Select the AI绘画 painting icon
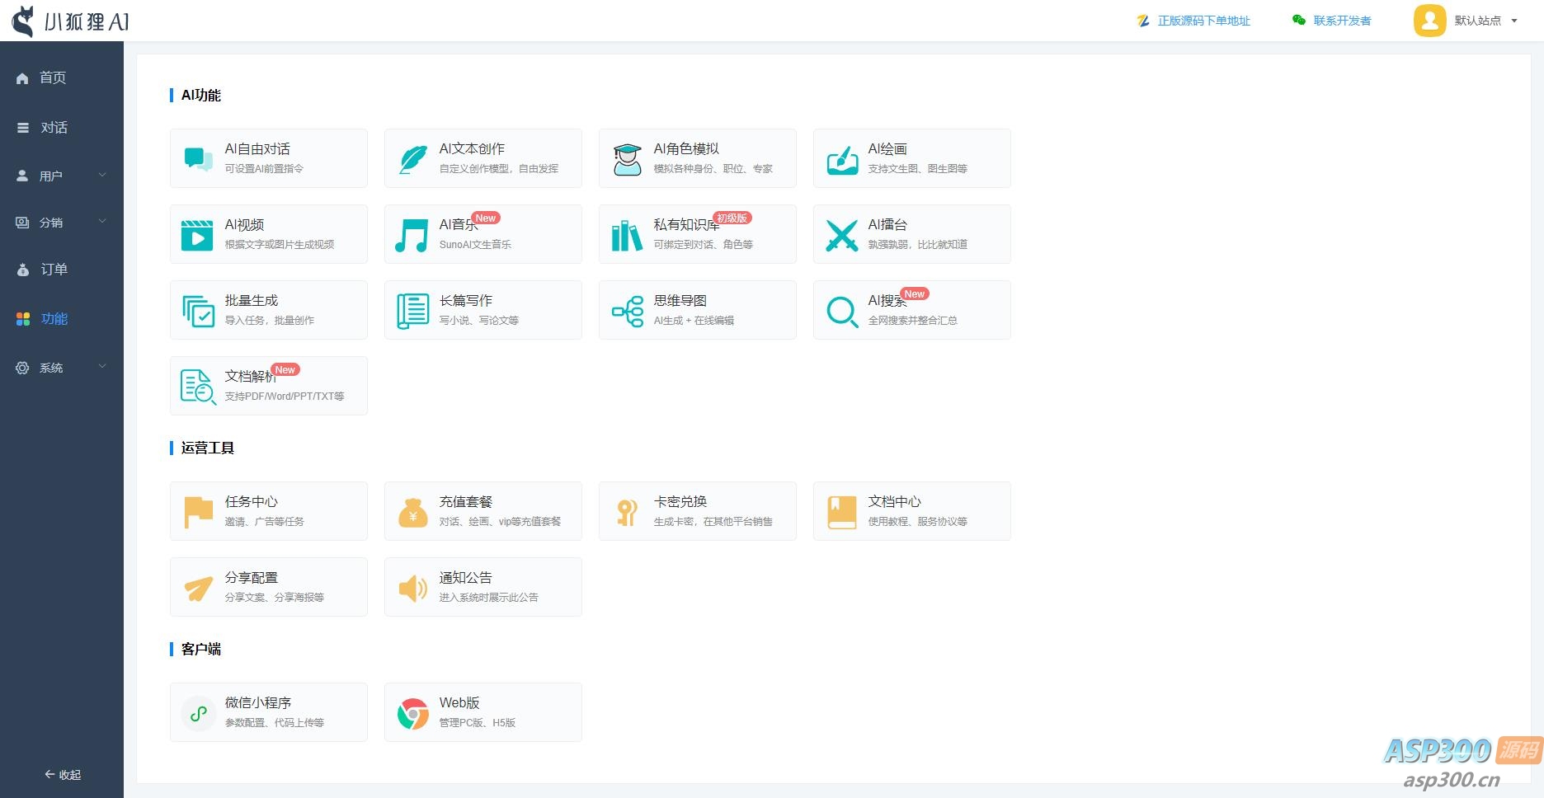Screen dimensions: 1544x798 pyautogui.click(x=840, y=158)
